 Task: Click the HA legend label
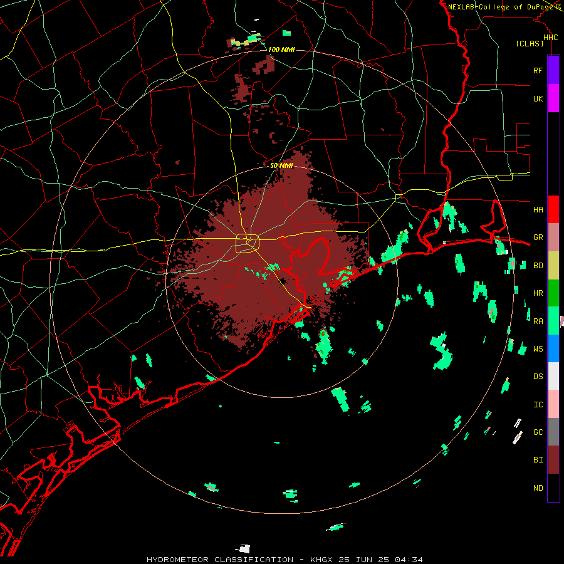[x=538, y=210]
